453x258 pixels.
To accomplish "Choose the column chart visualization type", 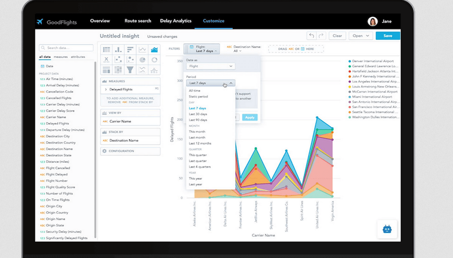I will (x=119, y=49).
